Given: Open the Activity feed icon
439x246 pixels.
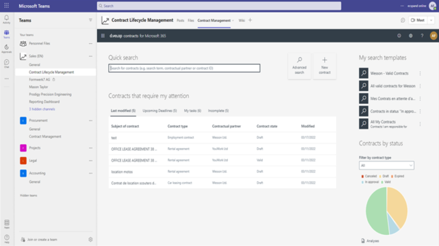Looking at the screenshot, I should (x=6, y=19).
